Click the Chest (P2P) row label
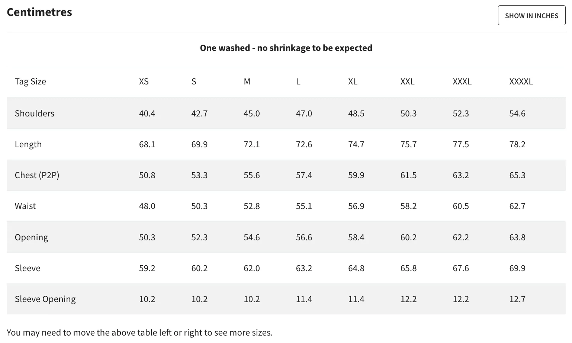Viewport: 572px width, 343px height. coord(37,175)
